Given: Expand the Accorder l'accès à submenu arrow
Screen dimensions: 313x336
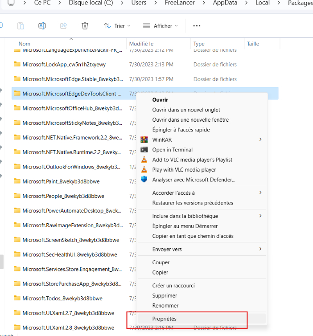Looking at the screenshot, I should [x=260, y=193].
